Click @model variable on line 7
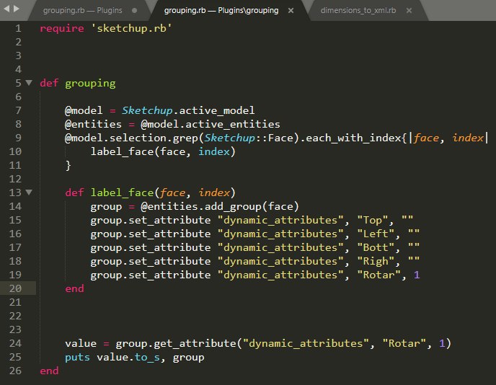Screen dimensions: 496x385 point(84,110)
